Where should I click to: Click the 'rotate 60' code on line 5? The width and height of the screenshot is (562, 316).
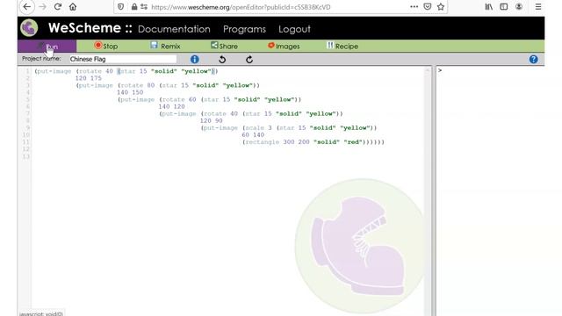pos(179,99)
